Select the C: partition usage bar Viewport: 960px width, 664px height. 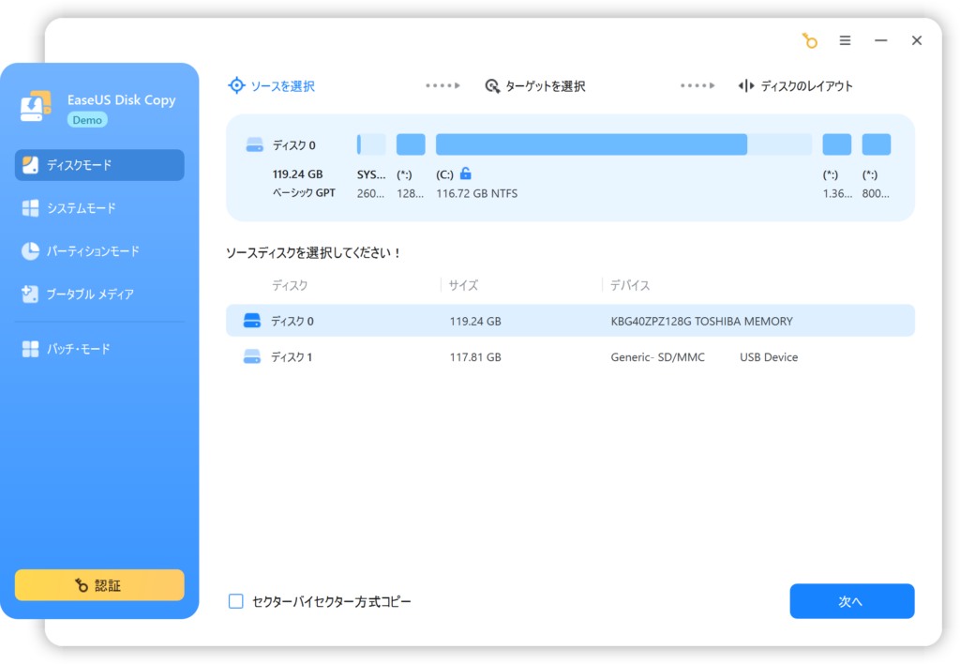coord(623,144)
